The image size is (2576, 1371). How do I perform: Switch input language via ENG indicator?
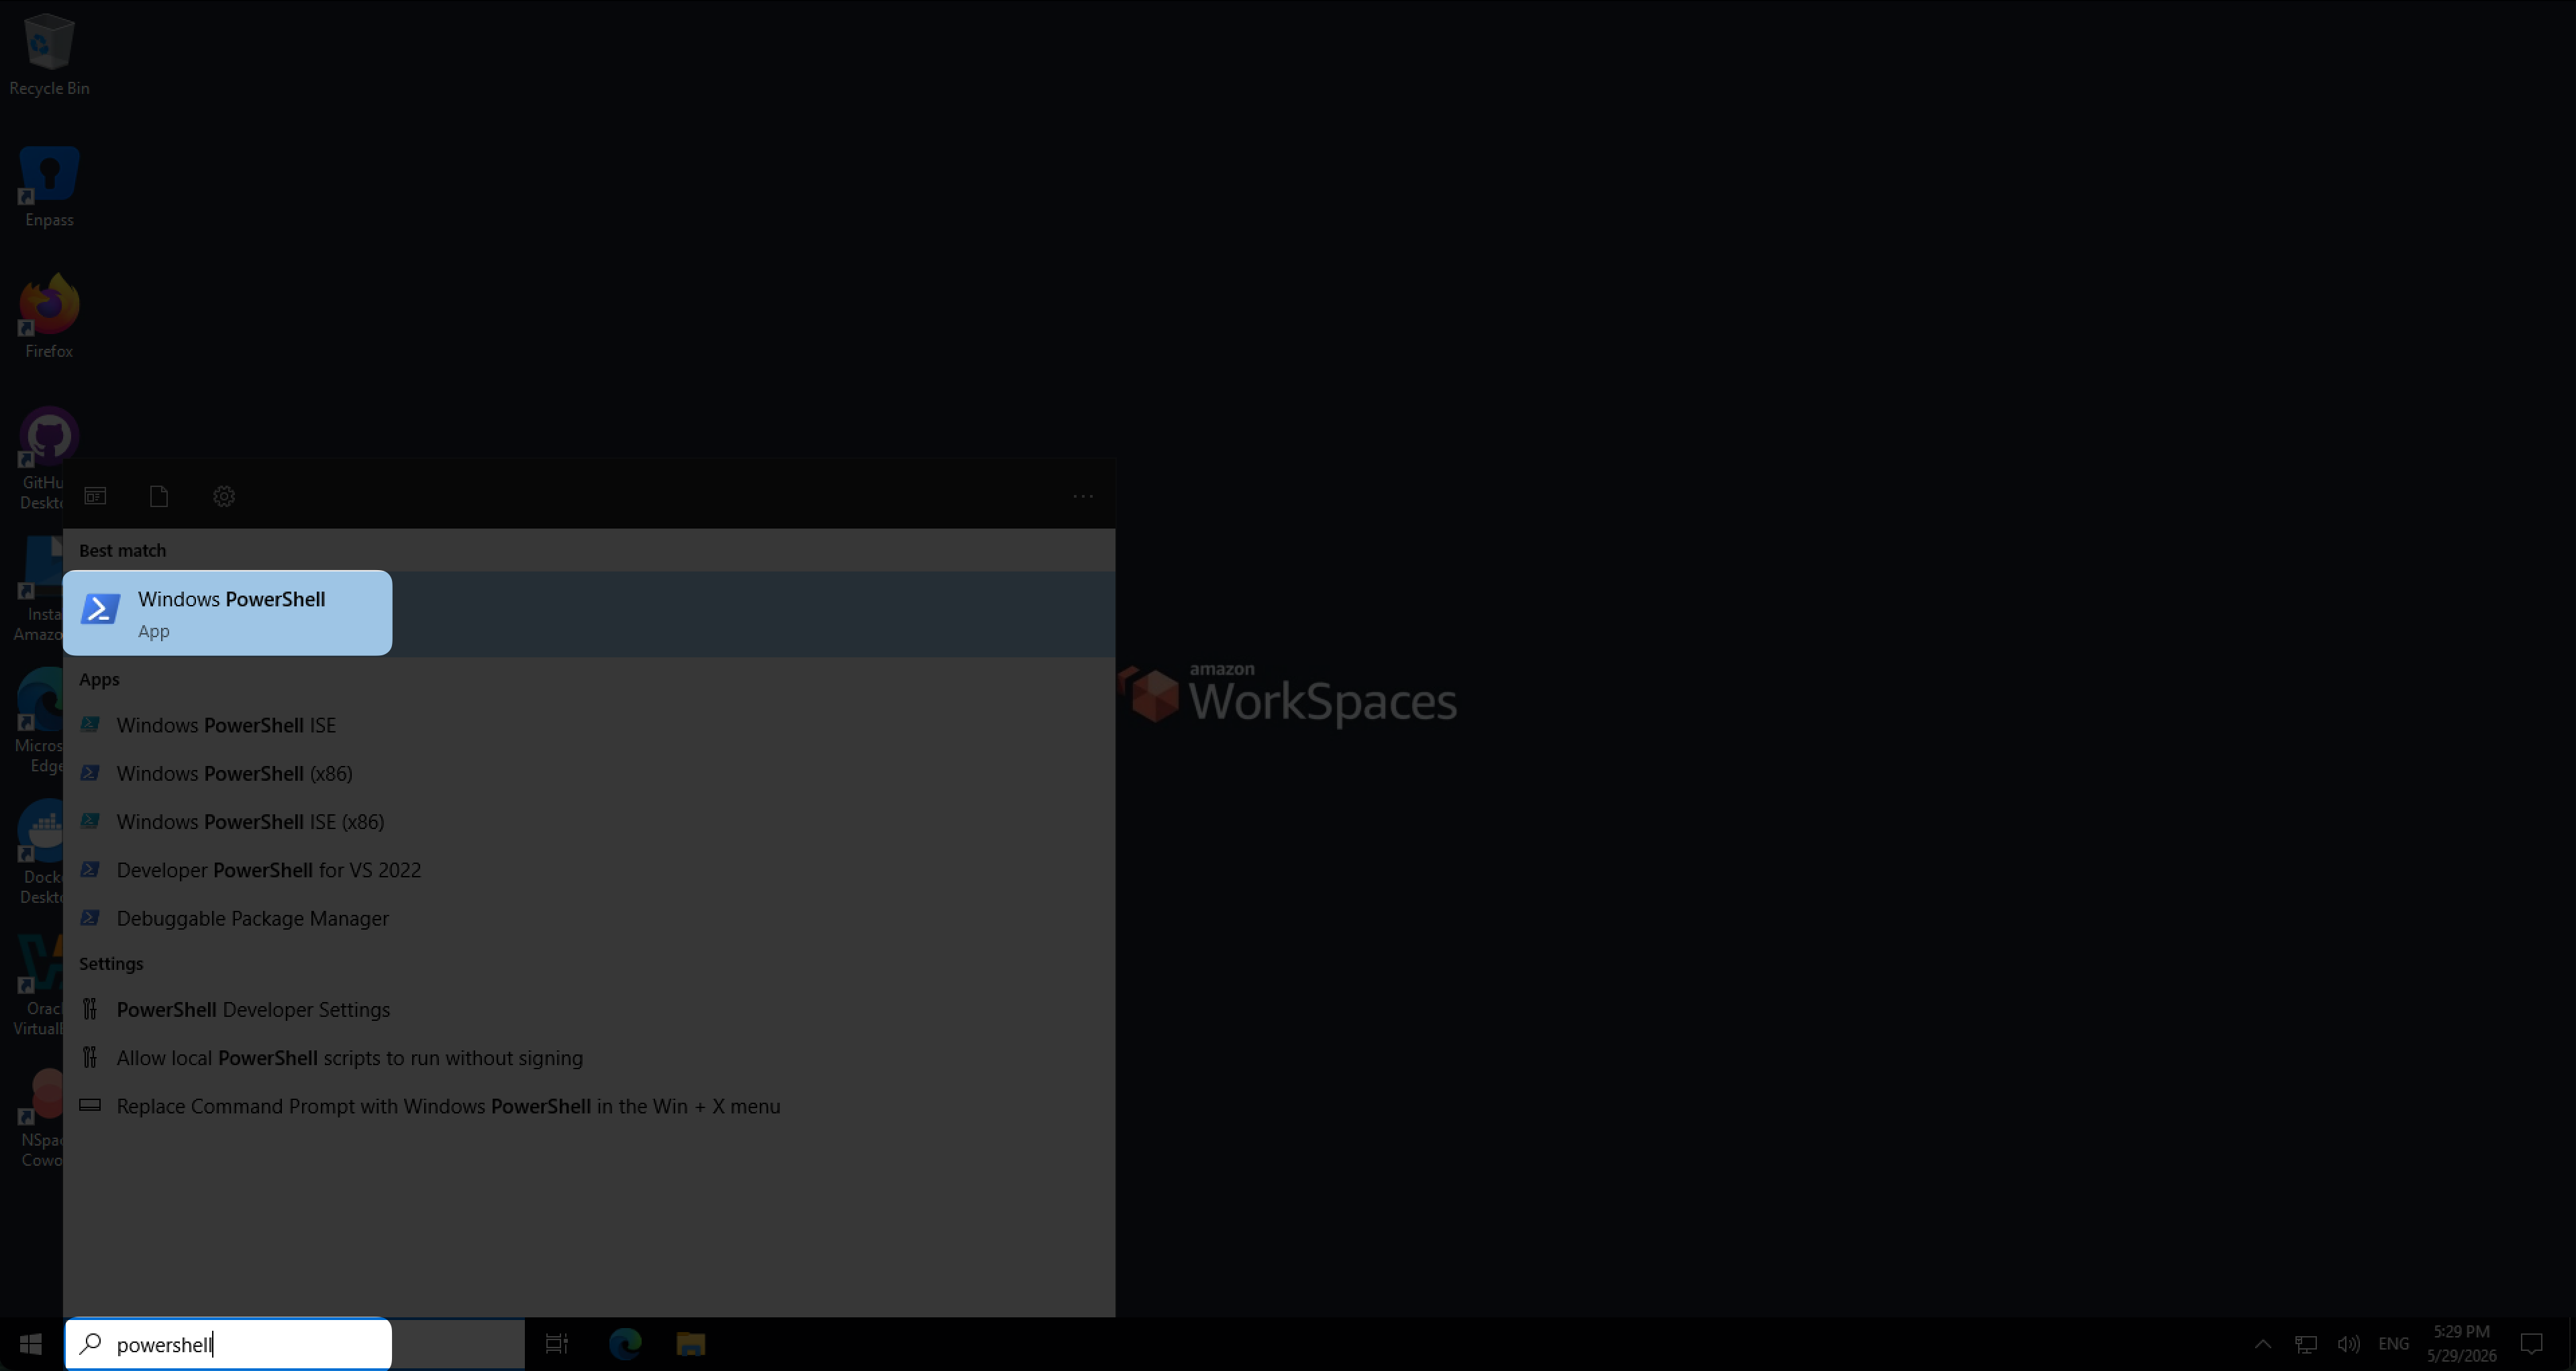coord(2394,1344)
